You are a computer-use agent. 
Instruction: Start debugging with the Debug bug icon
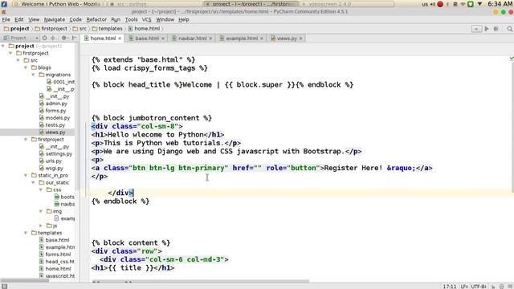(496, 29)
